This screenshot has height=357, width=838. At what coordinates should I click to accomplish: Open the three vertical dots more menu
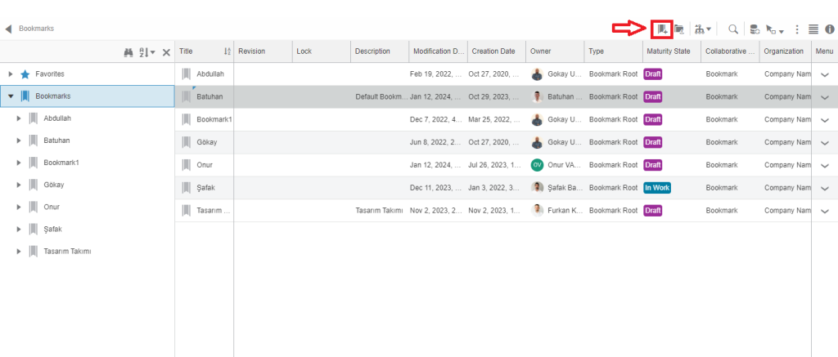click(797, 29)
